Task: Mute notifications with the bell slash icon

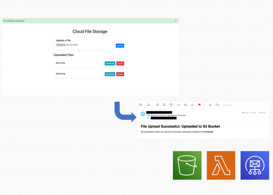Action: 210,105
